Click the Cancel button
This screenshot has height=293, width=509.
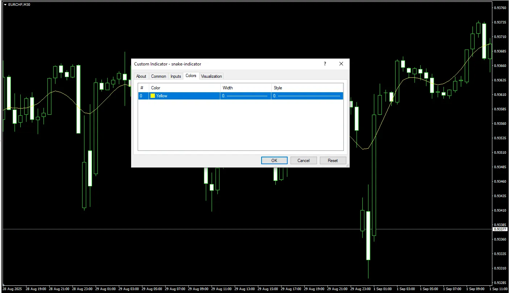(x=303, y=161)
